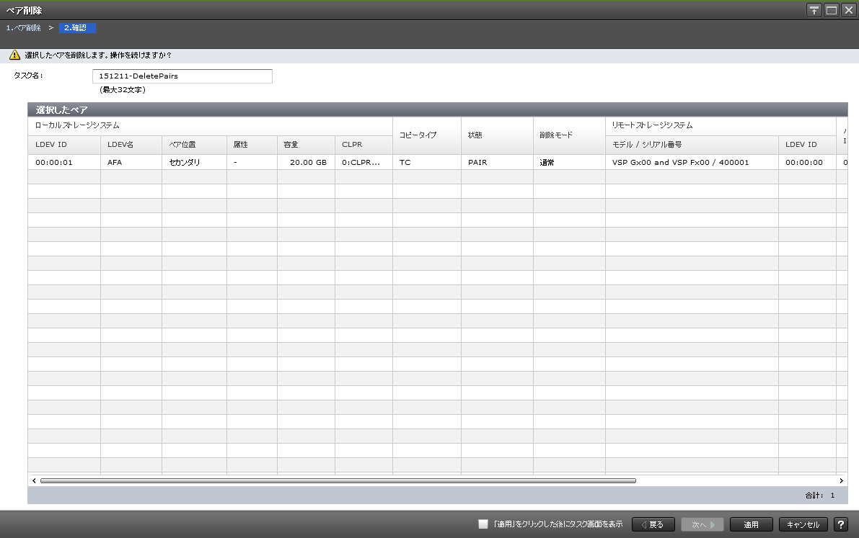Sort by 状態 column header
Image resolution: width=859 pixels, height=538 pixels.
click(x=497, y=135)
